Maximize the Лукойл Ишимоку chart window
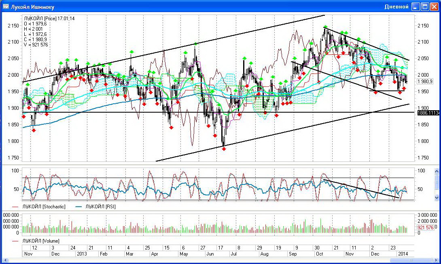 pyautogui.click(x=425, y=7)
